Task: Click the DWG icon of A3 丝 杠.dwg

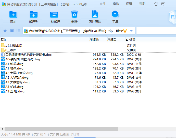Action: 3,91
